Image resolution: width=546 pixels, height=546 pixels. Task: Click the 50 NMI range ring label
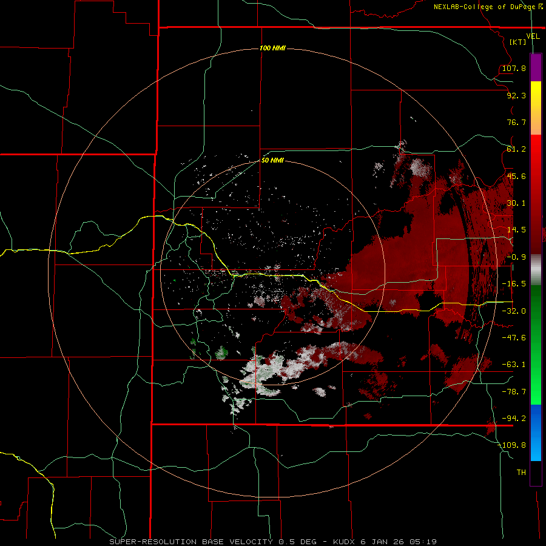(x=272, y=160)
